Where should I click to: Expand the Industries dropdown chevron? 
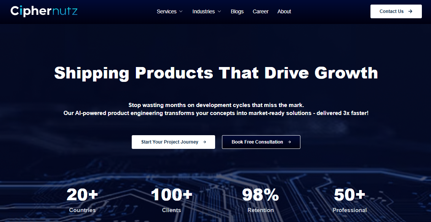point(219,11)
